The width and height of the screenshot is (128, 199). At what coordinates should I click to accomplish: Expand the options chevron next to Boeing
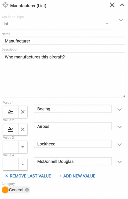pos(120,110)
